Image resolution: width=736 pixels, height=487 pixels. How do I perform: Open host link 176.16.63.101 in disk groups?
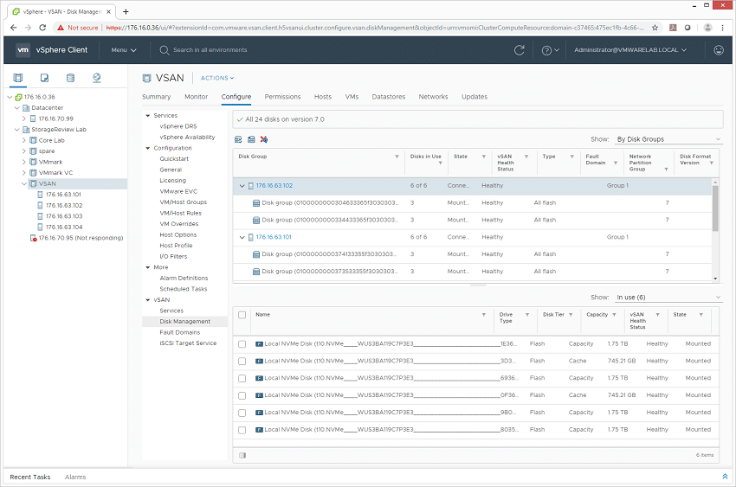(274, 237)
